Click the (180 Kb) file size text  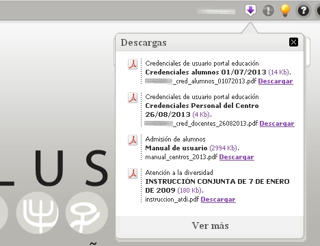pyautogui.click(x=189, y=191)
